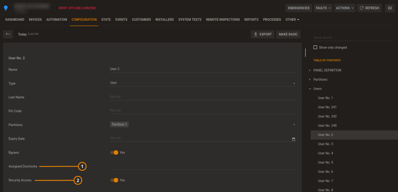Switch to the Devices tab
Viewport: 398px width, 192px height.
35,20
